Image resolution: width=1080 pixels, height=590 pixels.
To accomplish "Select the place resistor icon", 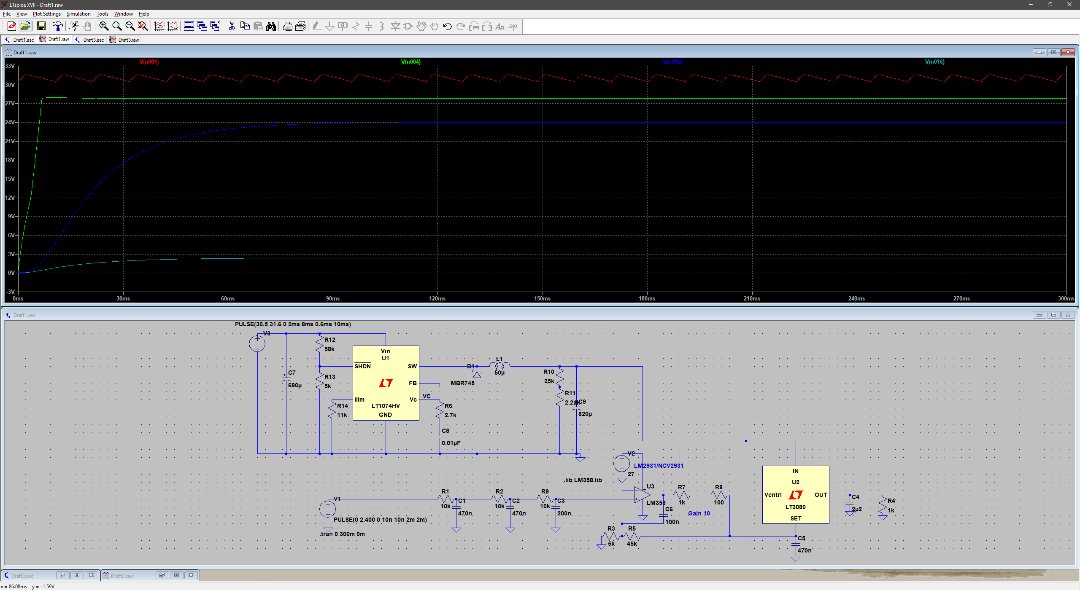I will click(356, 26).
